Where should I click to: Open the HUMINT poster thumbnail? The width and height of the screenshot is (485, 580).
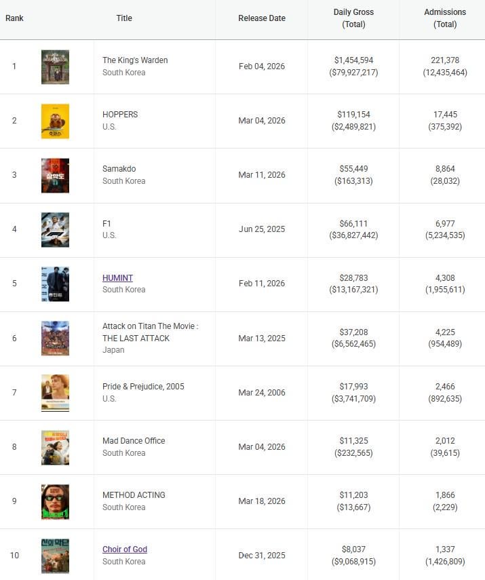(55, 284)
